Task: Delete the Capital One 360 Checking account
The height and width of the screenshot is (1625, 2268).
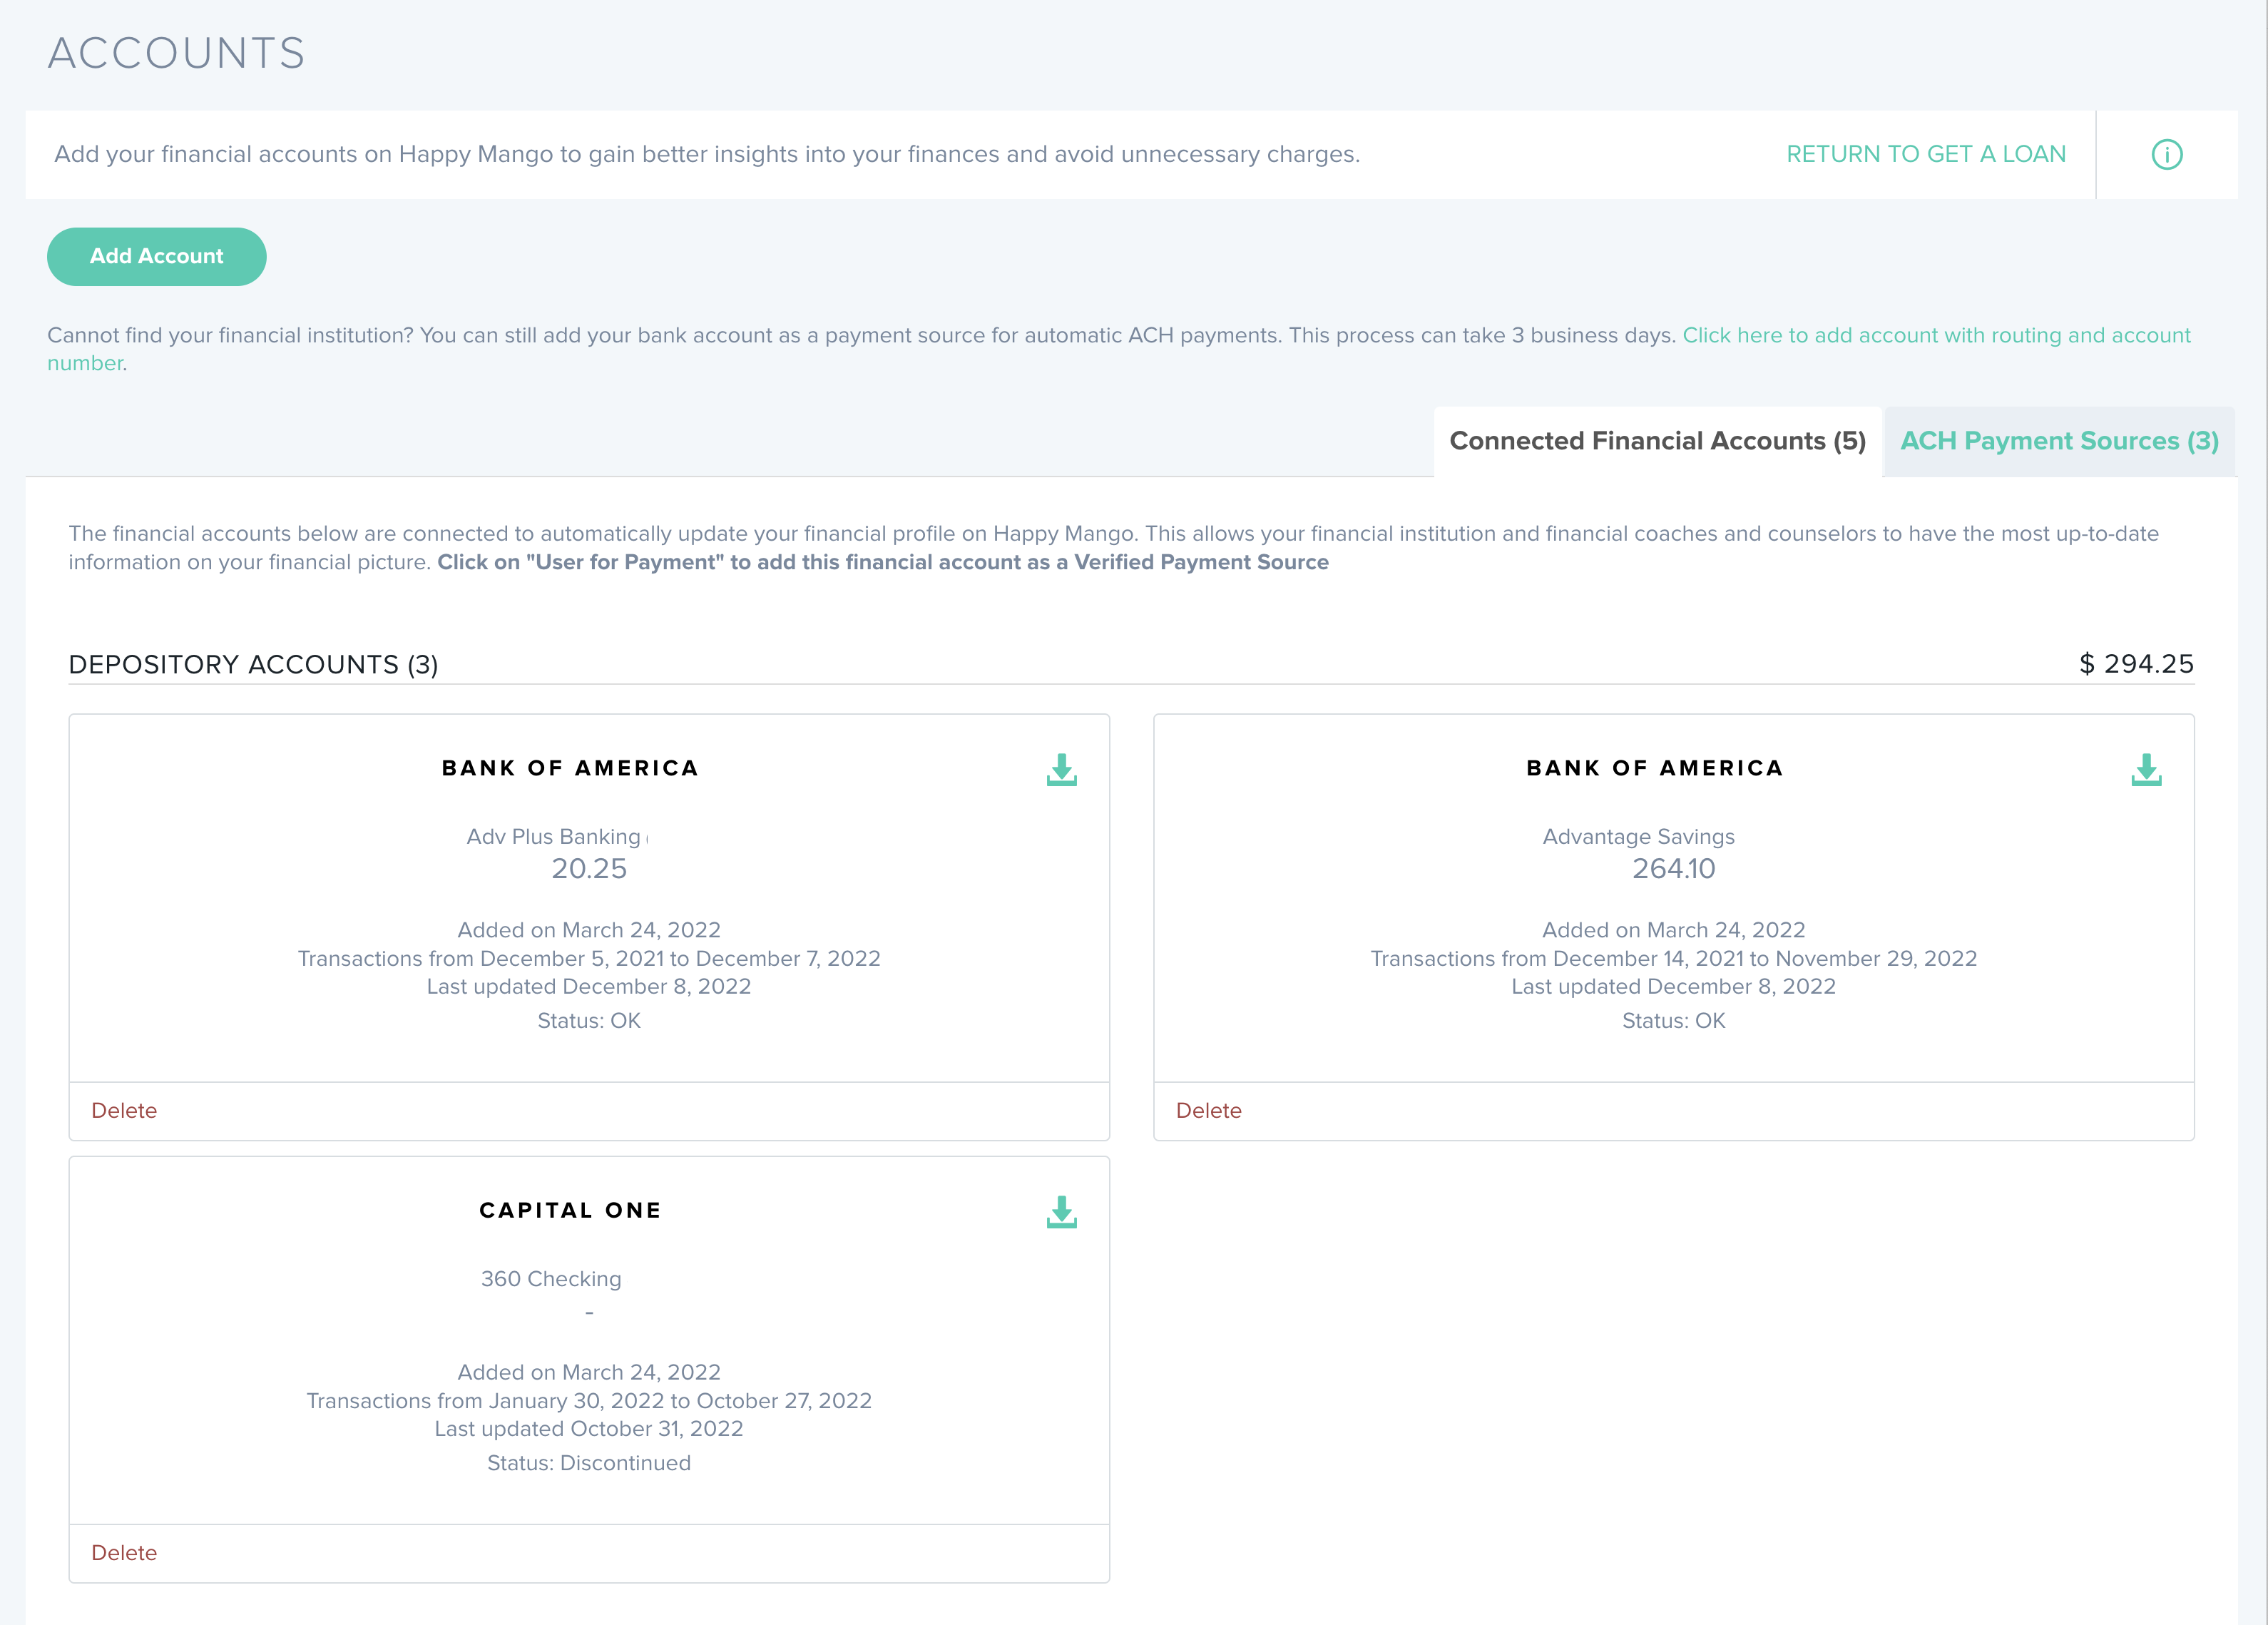Action: [x=124, y=1552]
